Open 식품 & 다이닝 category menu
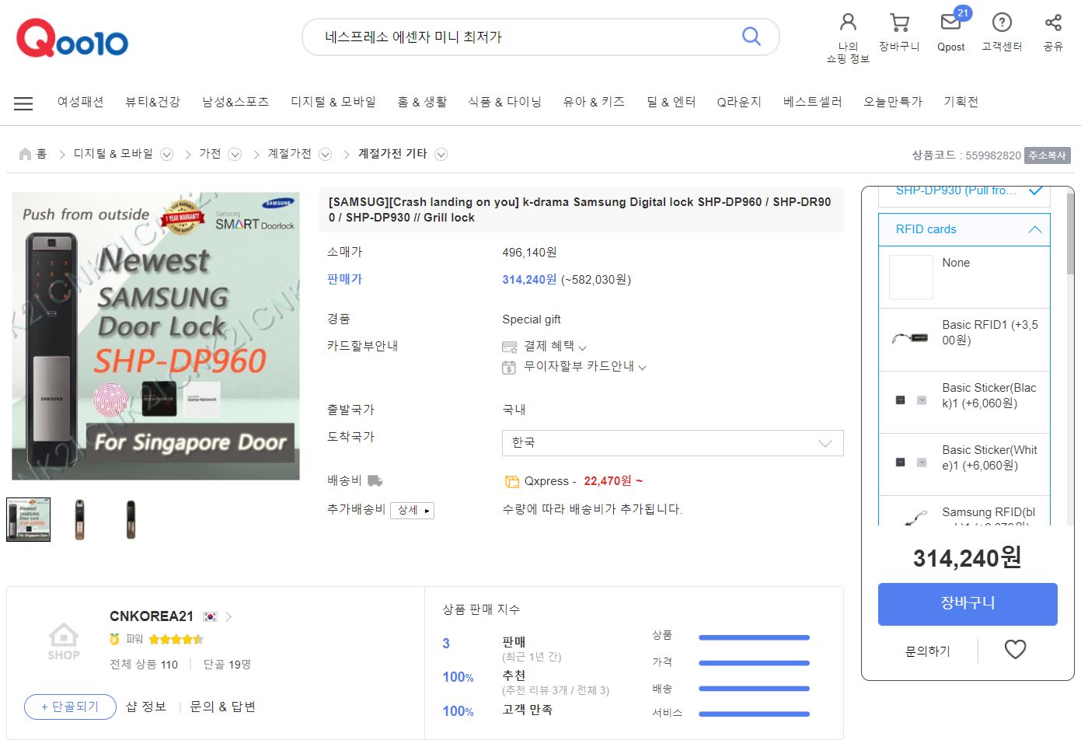1081x740 pixels. (x=505, y=102)
